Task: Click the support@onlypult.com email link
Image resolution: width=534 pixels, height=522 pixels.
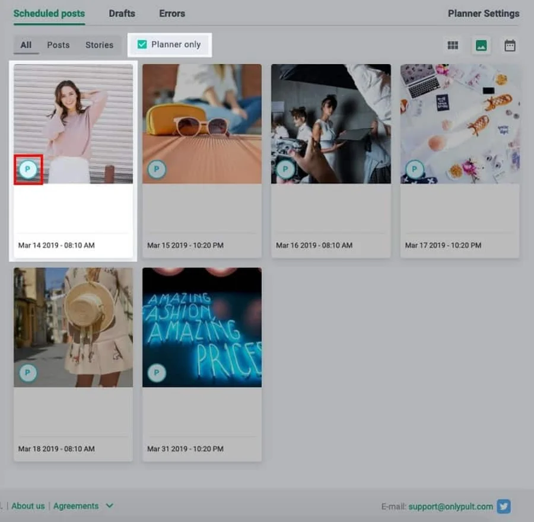Action: 450,507
